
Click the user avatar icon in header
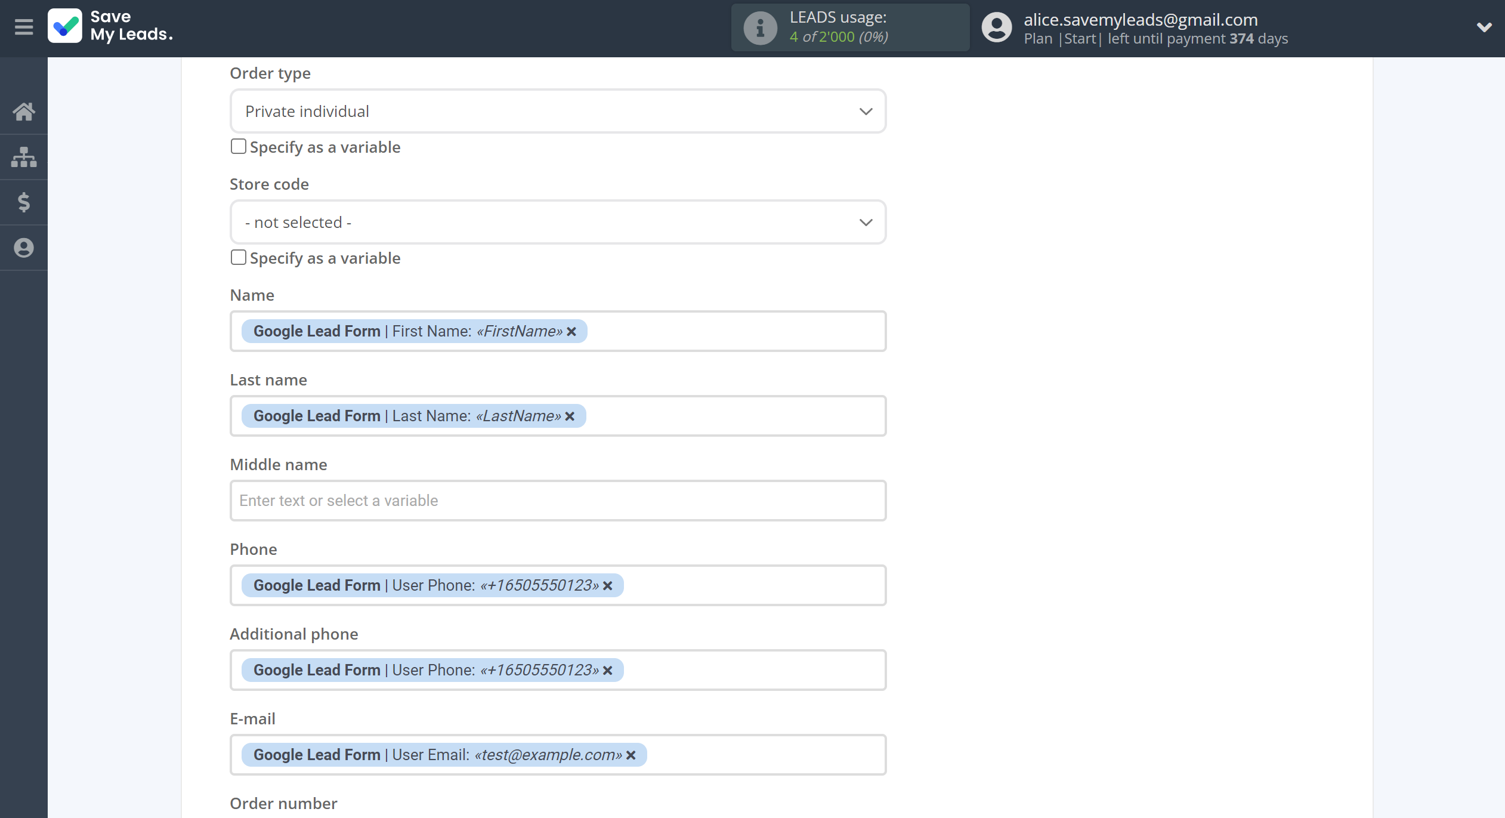[x=997, y=27]
